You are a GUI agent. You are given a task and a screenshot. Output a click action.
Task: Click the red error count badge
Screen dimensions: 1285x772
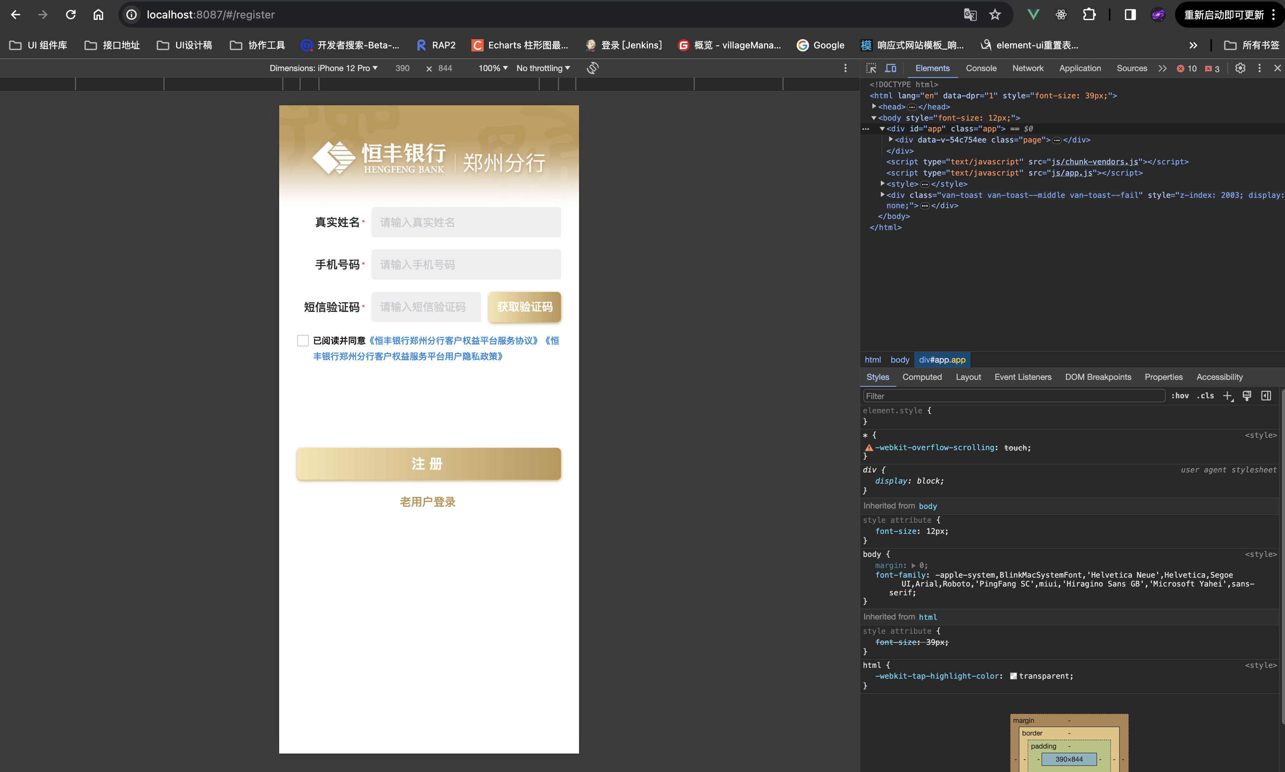pyautogui.click(x=1187, y=69)
